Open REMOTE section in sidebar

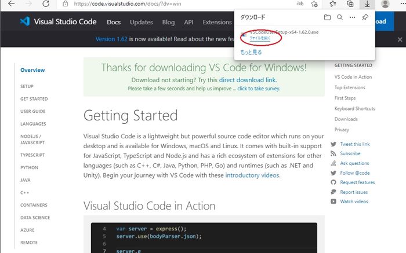[29, 243]
